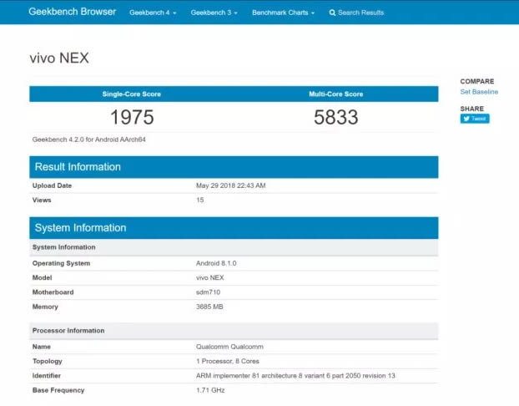
Task: Click the memory value 3685 MB
Action: pos(209,307)
